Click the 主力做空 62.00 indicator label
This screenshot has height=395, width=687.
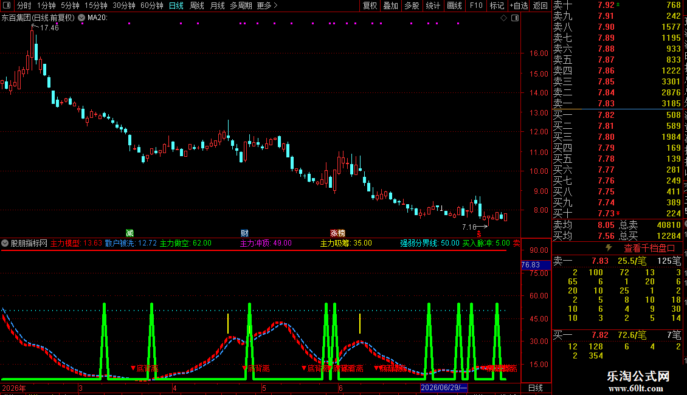click(x=185, y=243)
